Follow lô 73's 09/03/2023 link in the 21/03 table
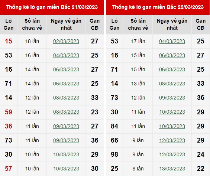Screen dimensions: 210x176 click(x=66, y=140)
